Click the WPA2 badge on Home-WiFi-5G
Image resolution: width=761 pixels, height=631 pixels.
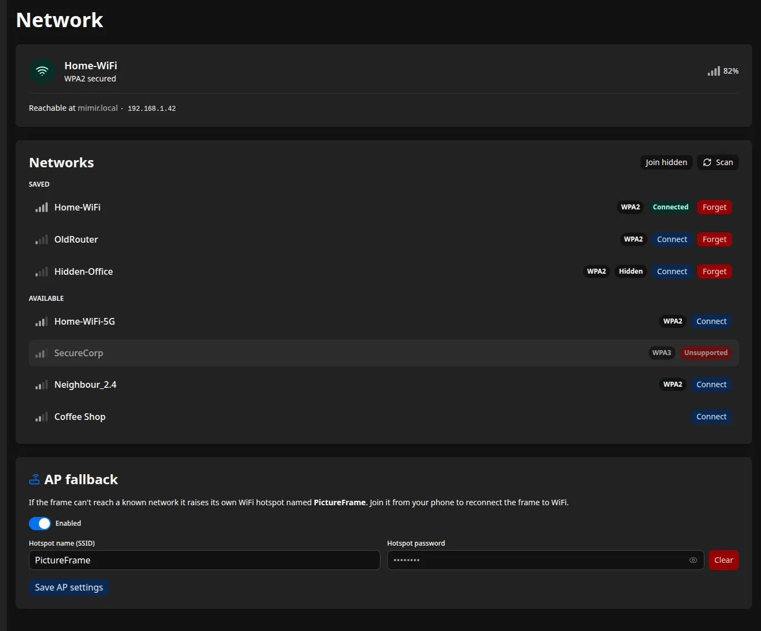(673, 321)
